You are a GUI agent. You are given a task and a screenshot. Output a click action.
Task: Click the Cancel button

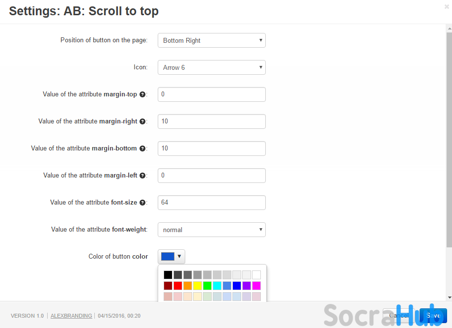point(399,315)
